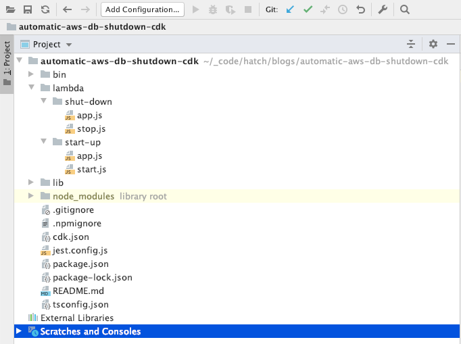Open Settings with the wrench icon
The image size is (461, 344).
pyautogui.click(x=383, y=9)
